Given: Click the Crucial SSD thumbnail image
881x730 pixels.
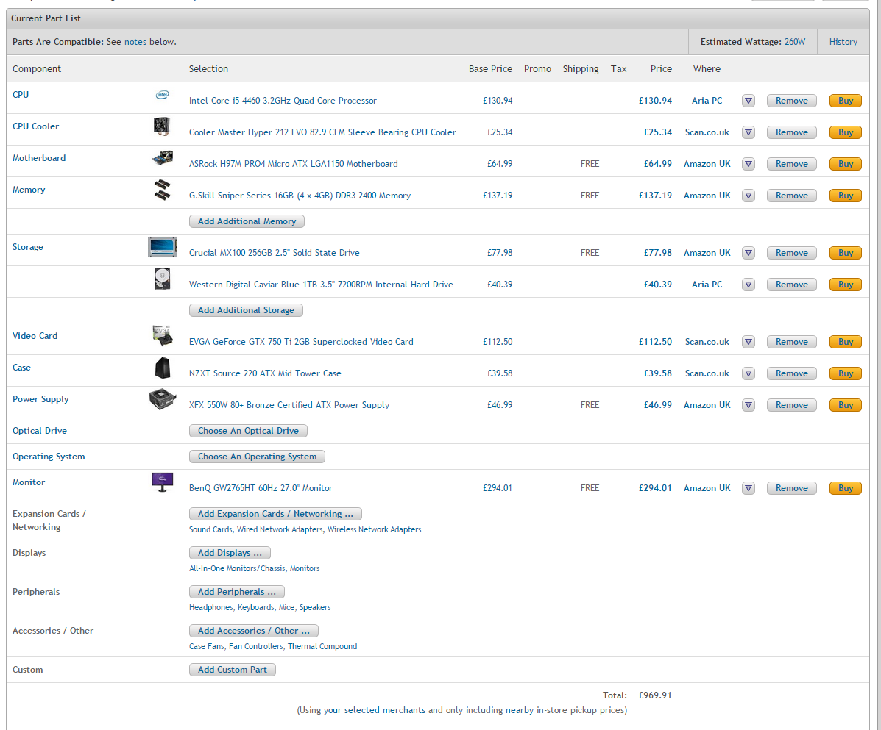Looking at the screenshot, I should (163, 247).
